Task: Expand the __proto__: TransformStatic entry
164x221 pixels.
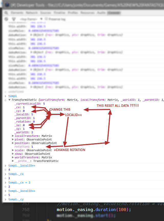Action: [x=13, y=161]
